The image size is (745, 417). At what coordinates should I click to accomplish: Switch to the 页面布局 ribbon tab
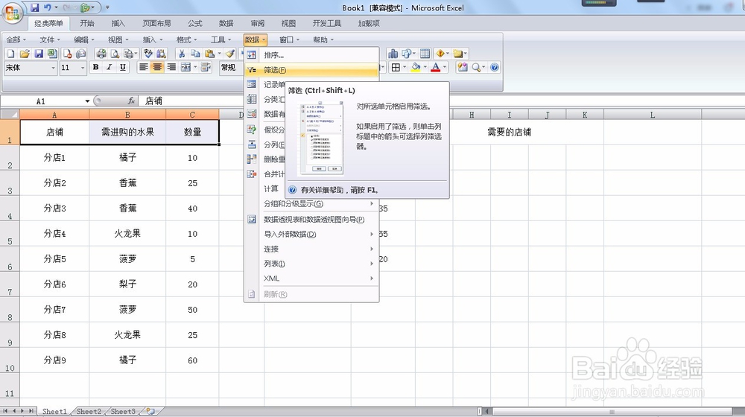(x=156, y=23)
